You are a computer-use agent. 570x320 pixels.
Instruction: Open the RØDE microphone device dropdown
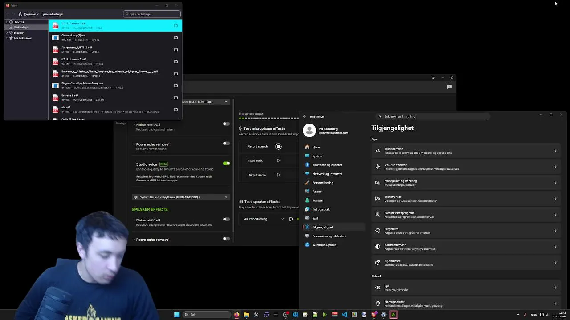pyautogui.click(x=206, y=102)
